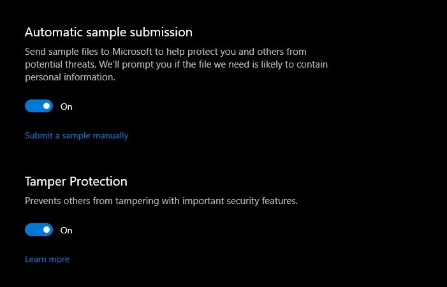This screenshot has height=287, width=447.
Task: Click the white knob of the sample submission toggle
Action: point(46,106)
